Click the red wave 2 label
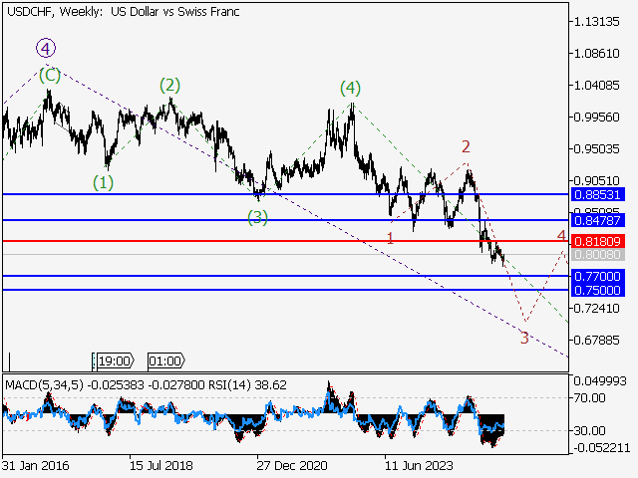638x478 pixels. [466, 147]
